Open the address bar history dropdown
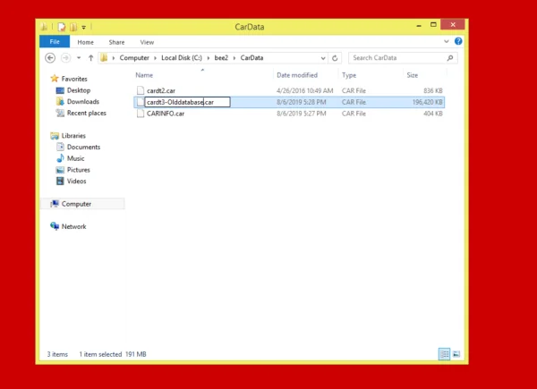The image size is (537, 389). [x=321, y=58]
